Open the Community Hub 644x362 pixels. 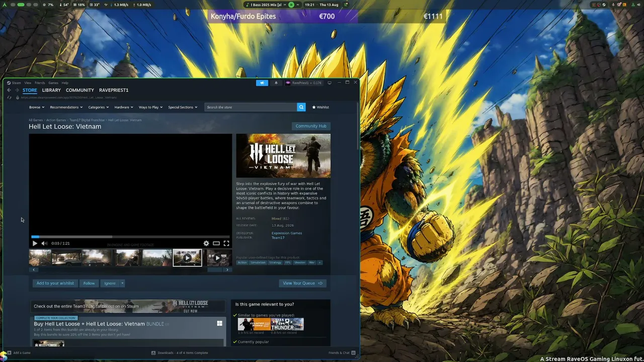(311, 126)
